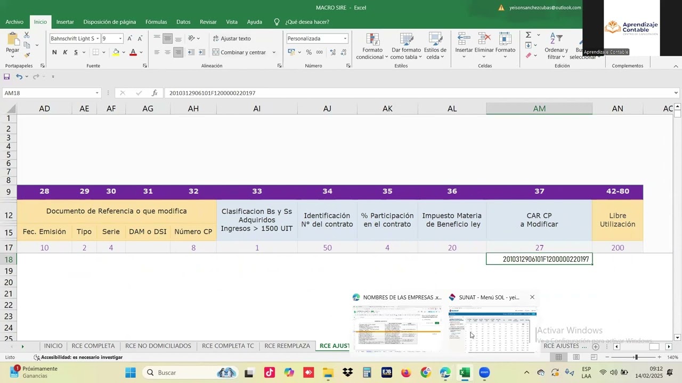
Task: Toggle normal view in status bar
Action: tap(559, 357)
